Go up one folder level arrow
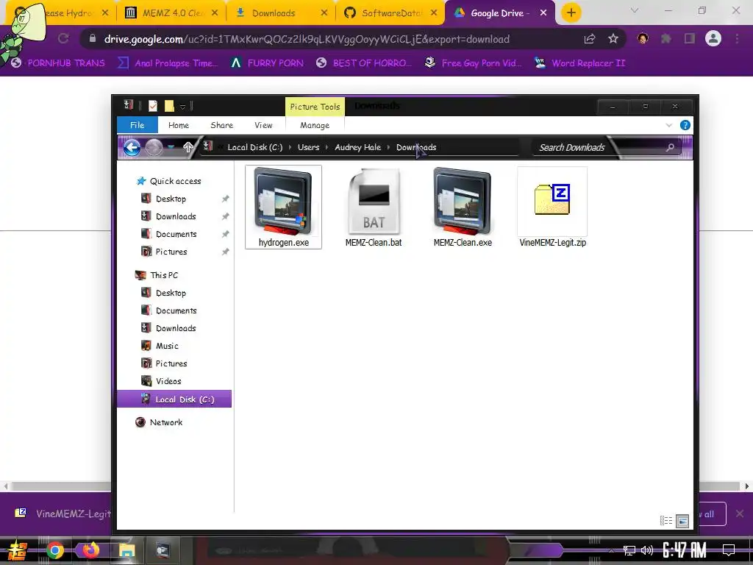The image size is (753, 565). coord(188,147)
